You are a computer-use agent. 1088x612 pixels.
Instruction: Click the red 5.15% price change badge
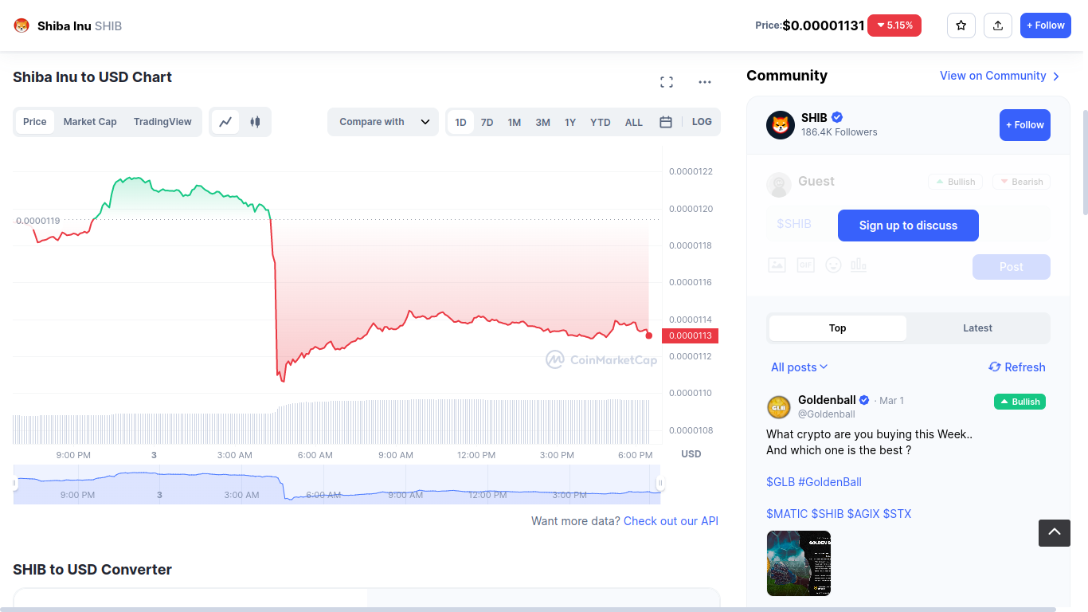[x=894, y=25]
